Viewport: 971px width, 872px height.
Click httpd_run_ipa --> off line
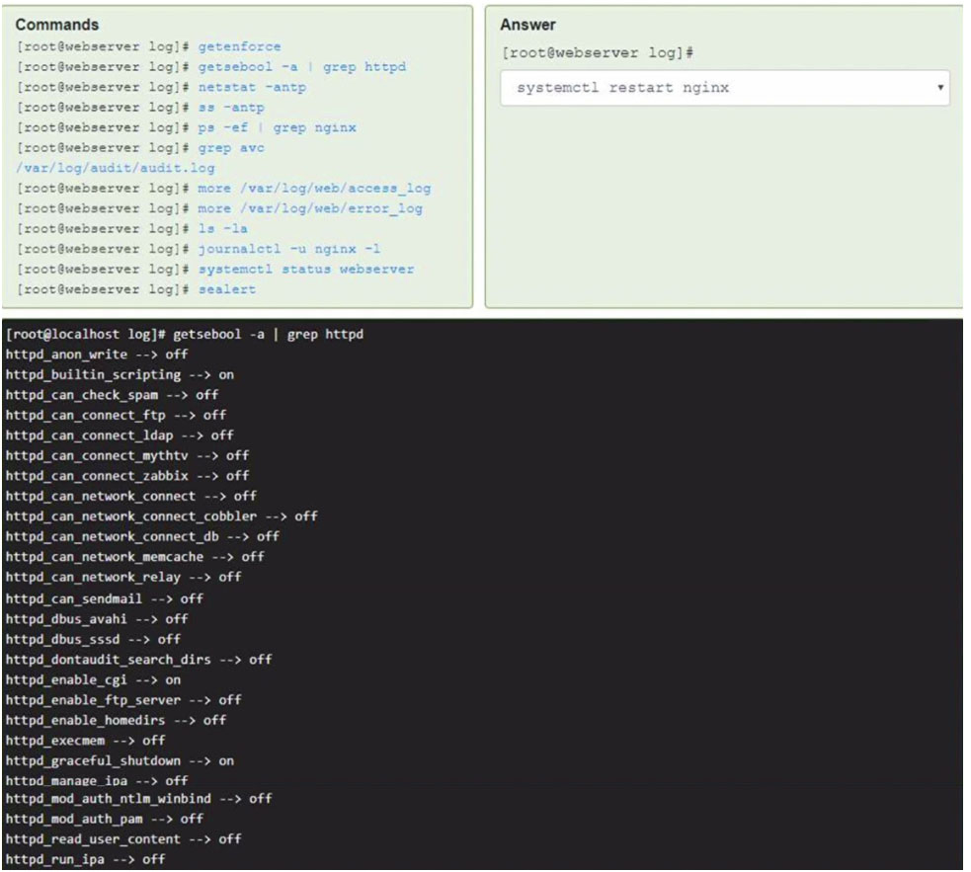tap(86, 859)
